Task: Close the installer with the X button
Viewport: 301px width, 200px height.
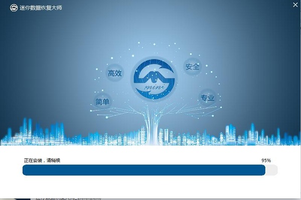Action: pos(295,5)
